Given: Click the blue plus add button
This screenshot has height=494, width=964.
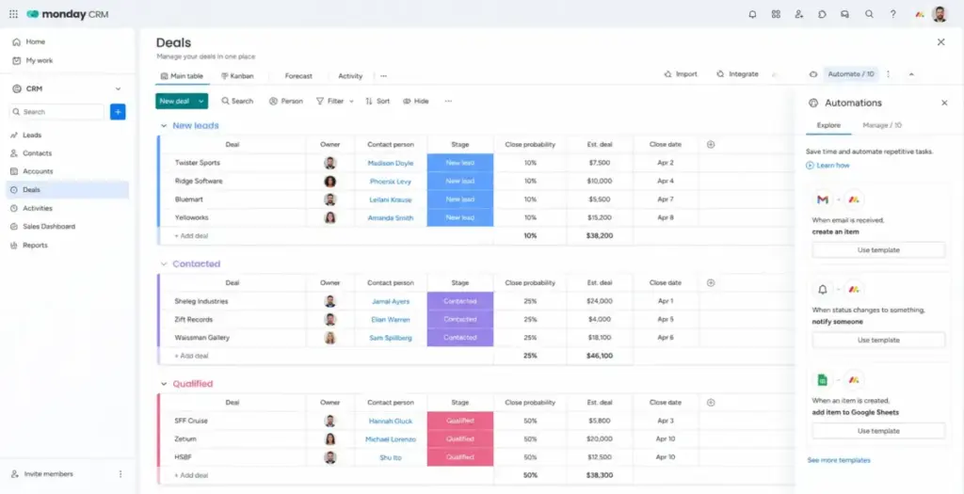Looking at the screenshot, I should tap(118, 112).
